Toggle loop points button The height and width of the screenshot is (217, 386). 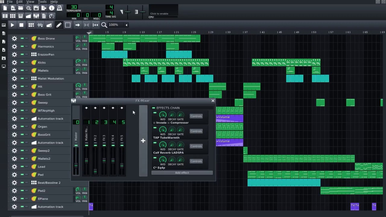[87, 25]
